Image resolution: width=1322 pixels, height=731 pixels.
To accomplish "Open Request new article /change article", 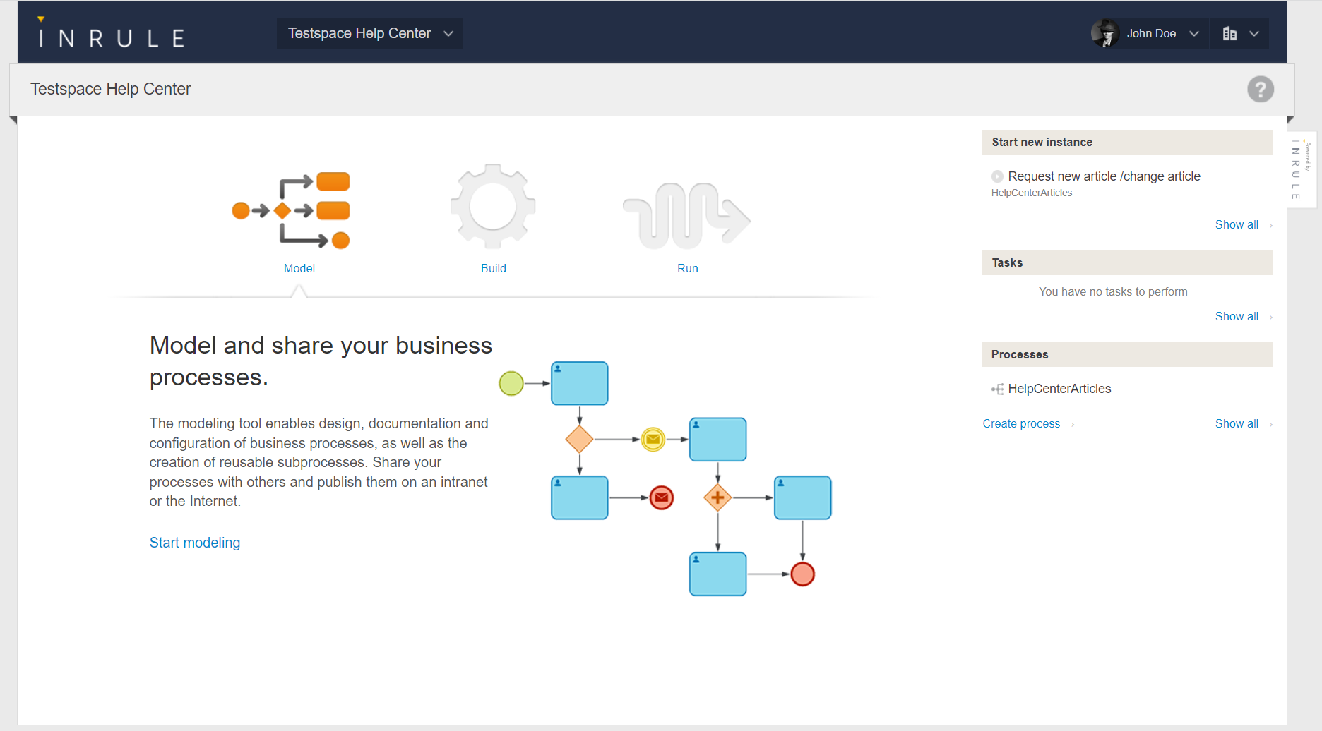I will tap(1104, 176).
